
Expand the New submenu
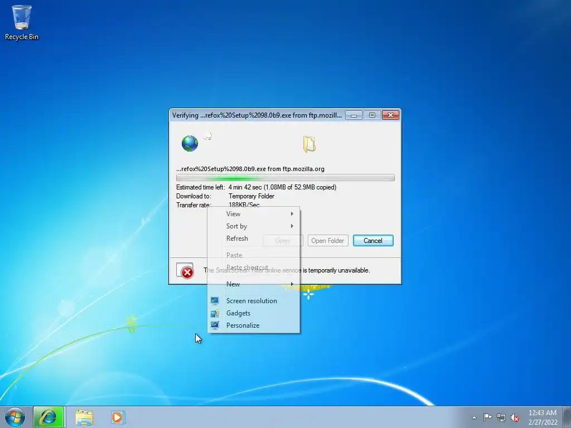click(x=254, y=284)
